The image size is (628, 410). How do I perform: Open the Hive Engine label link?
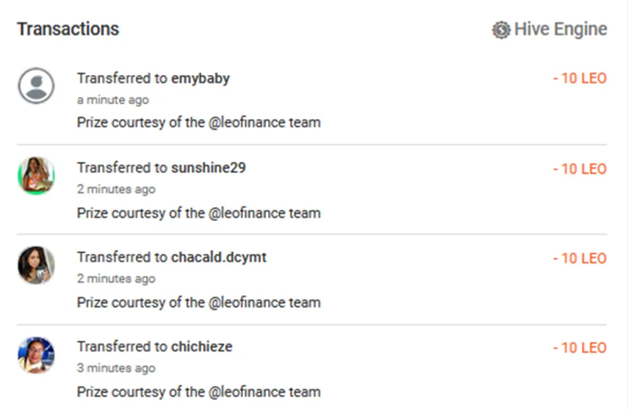pos(560,29)
